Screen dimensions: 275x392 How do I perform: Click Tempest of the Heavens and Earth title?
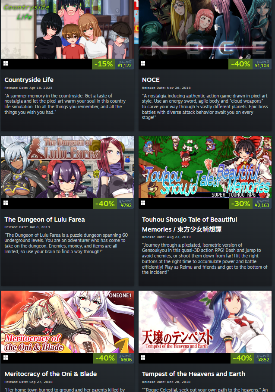pos(193,374)
